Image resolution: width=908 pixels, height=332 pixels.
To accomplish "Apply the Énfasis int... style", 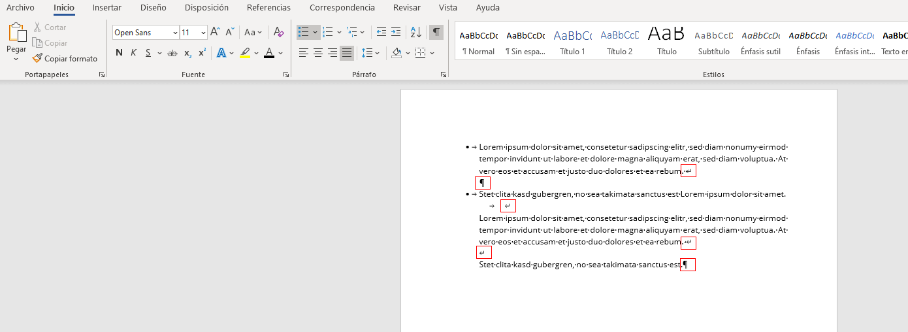I will (x=855, y=41).
